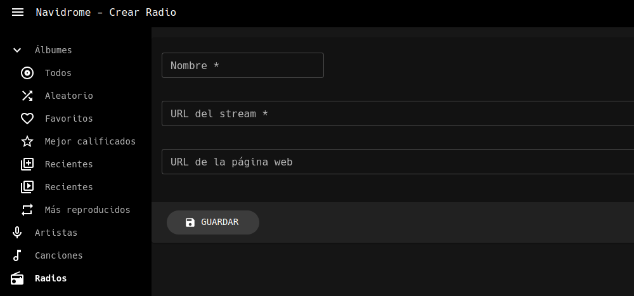Focus the Nombre text field
Screen dimensions: 634x296
[x=243, y=65]
